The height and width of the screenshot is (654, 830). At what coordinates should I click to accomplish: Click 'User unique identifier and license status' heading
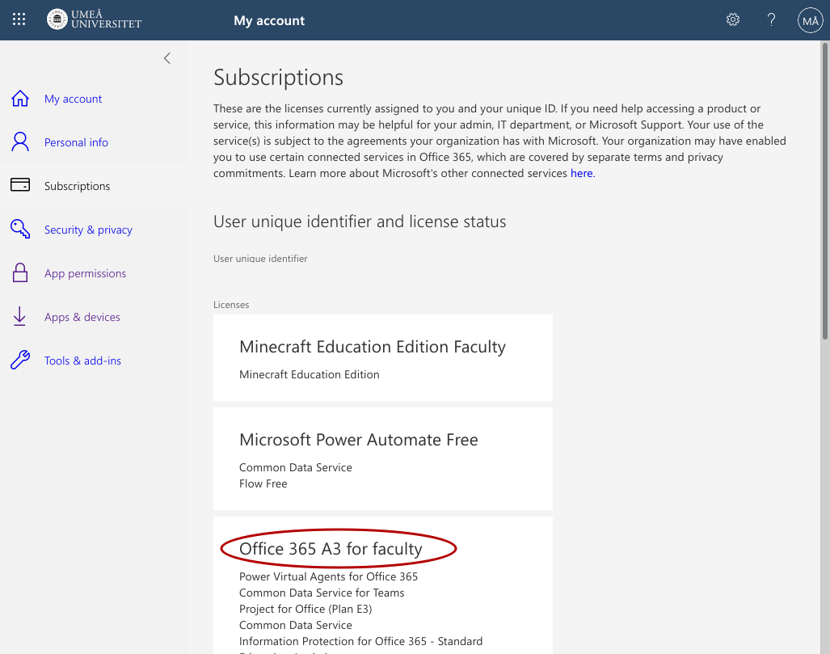tap(360, 222)
